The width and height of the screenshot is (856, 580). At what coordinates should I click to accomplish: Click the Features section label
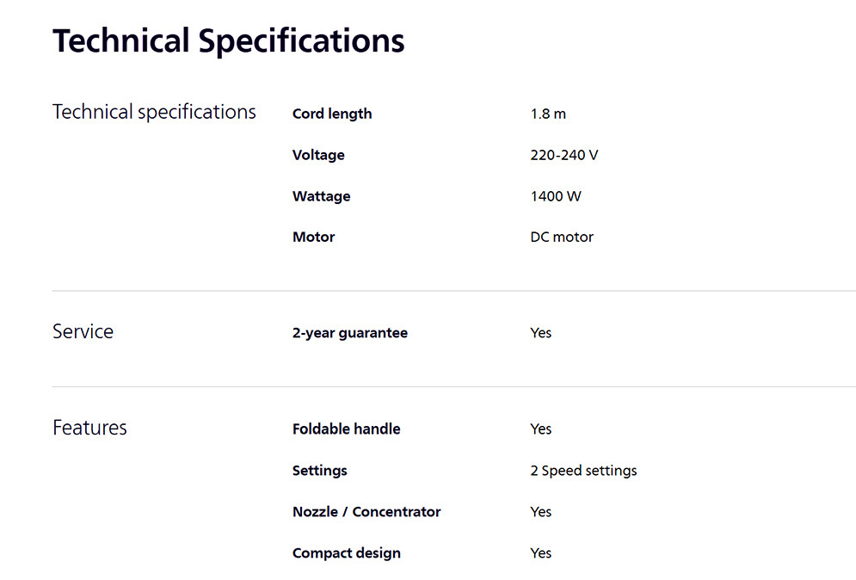(89, 428)
